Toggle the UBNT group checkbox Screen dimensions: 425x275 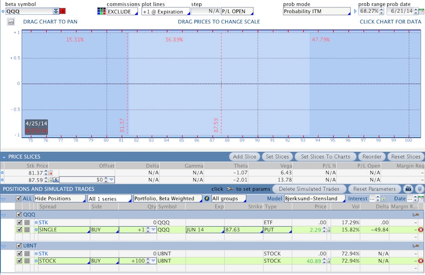[x=19, y=245]
